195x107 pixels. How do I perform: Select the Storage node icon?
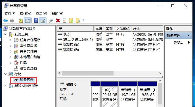pos(11,74)
